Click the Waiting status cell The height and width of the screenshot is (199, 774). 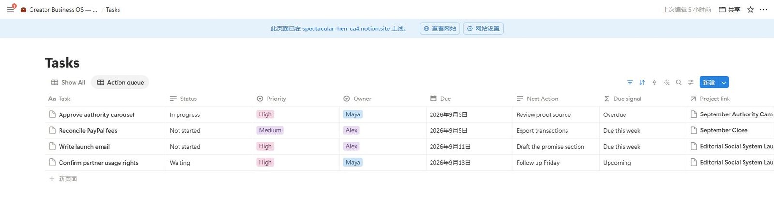[x=209, y=162]
